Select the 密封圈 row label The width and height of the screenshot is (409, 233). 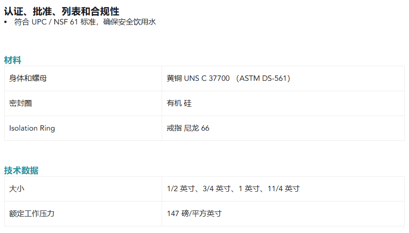(x=20, y=103)
